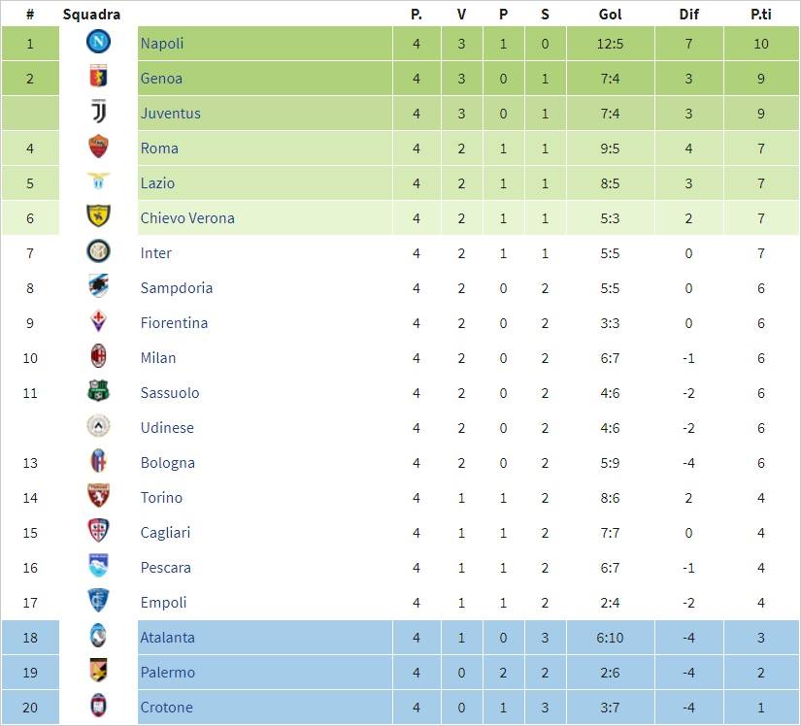Image resolution: width=801 pixels, height=726 pixels.
Task: Click the Fiorentina purple crest icon
Action: click(98, 322)
